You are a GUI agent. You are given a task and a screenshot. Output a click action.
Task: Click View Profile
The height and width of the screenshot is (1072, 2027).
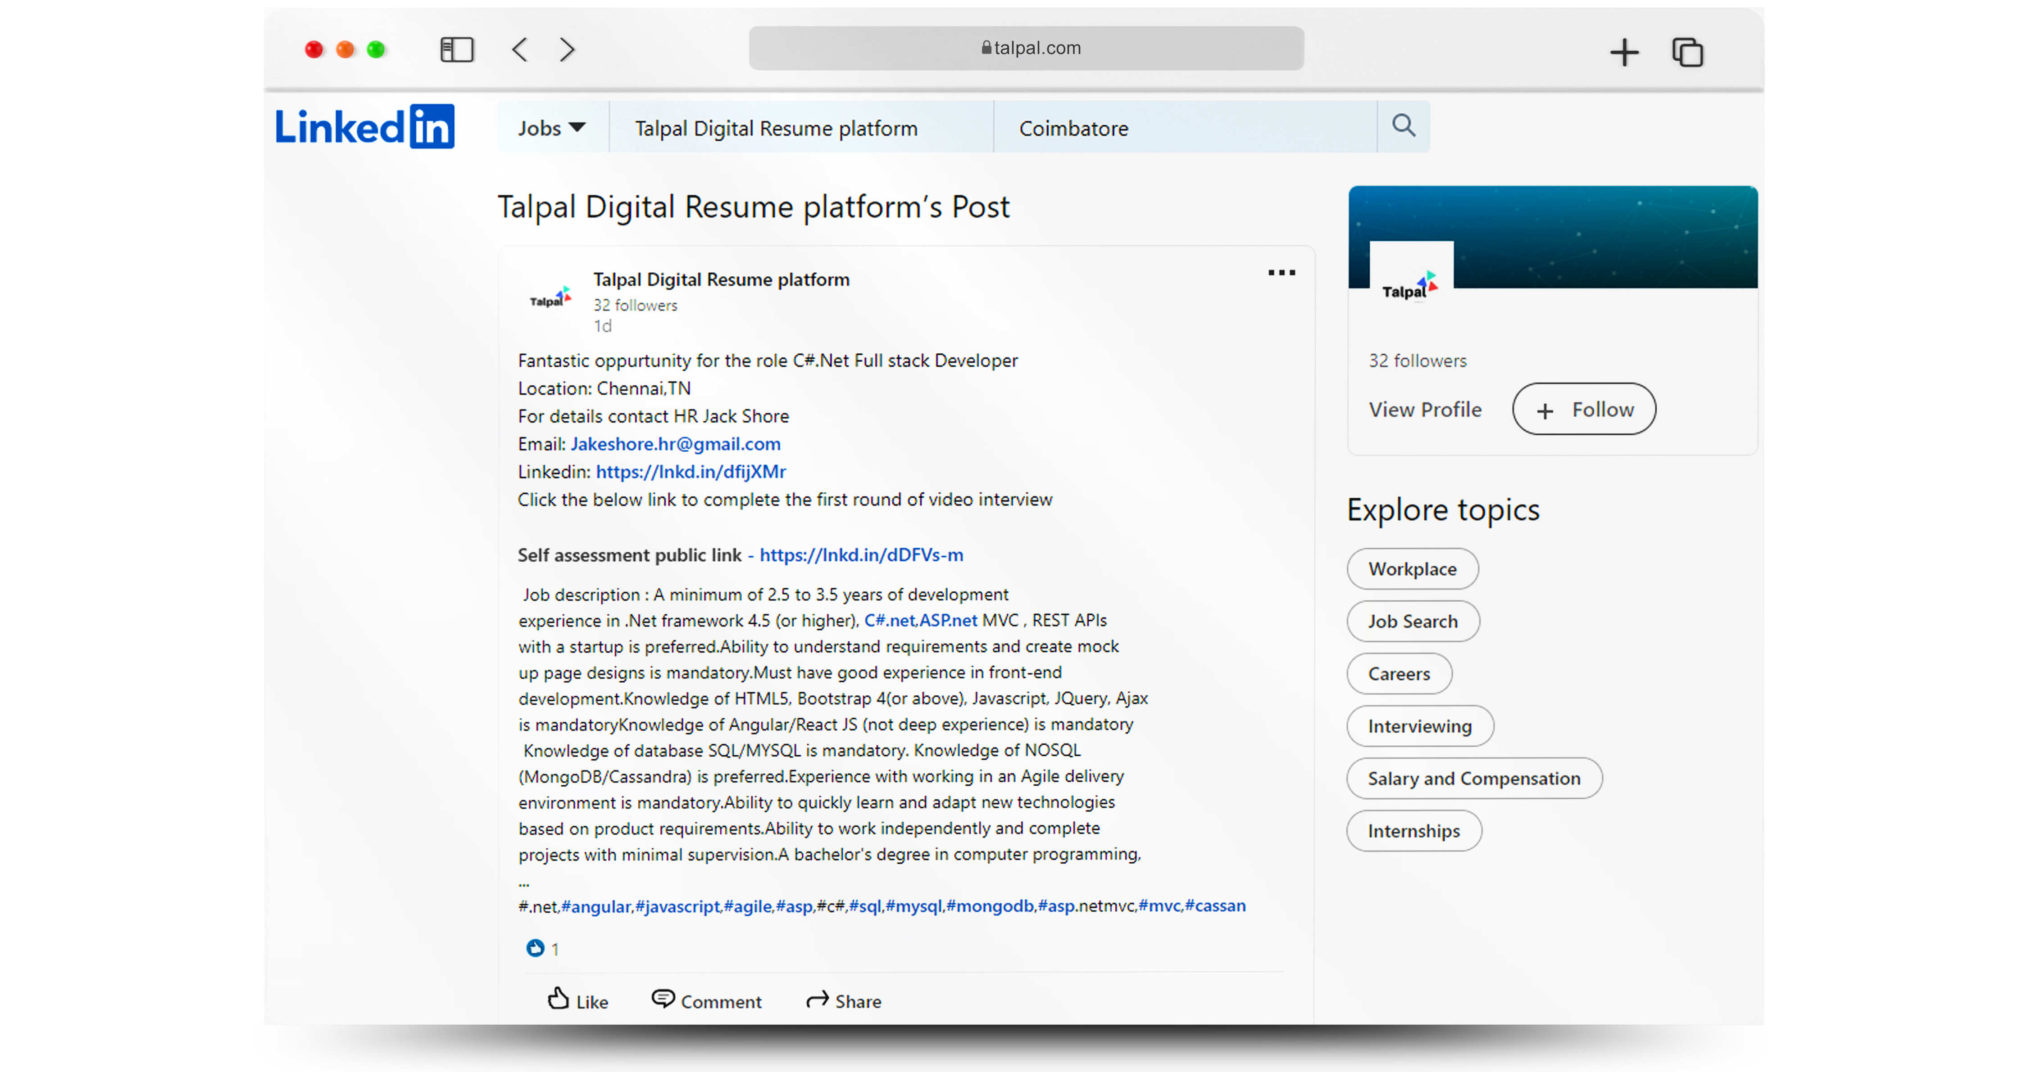1425,410
